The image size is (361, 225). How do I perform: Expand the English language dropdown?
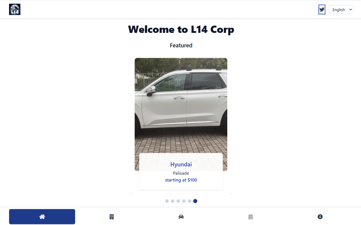(x=341, y=9)
